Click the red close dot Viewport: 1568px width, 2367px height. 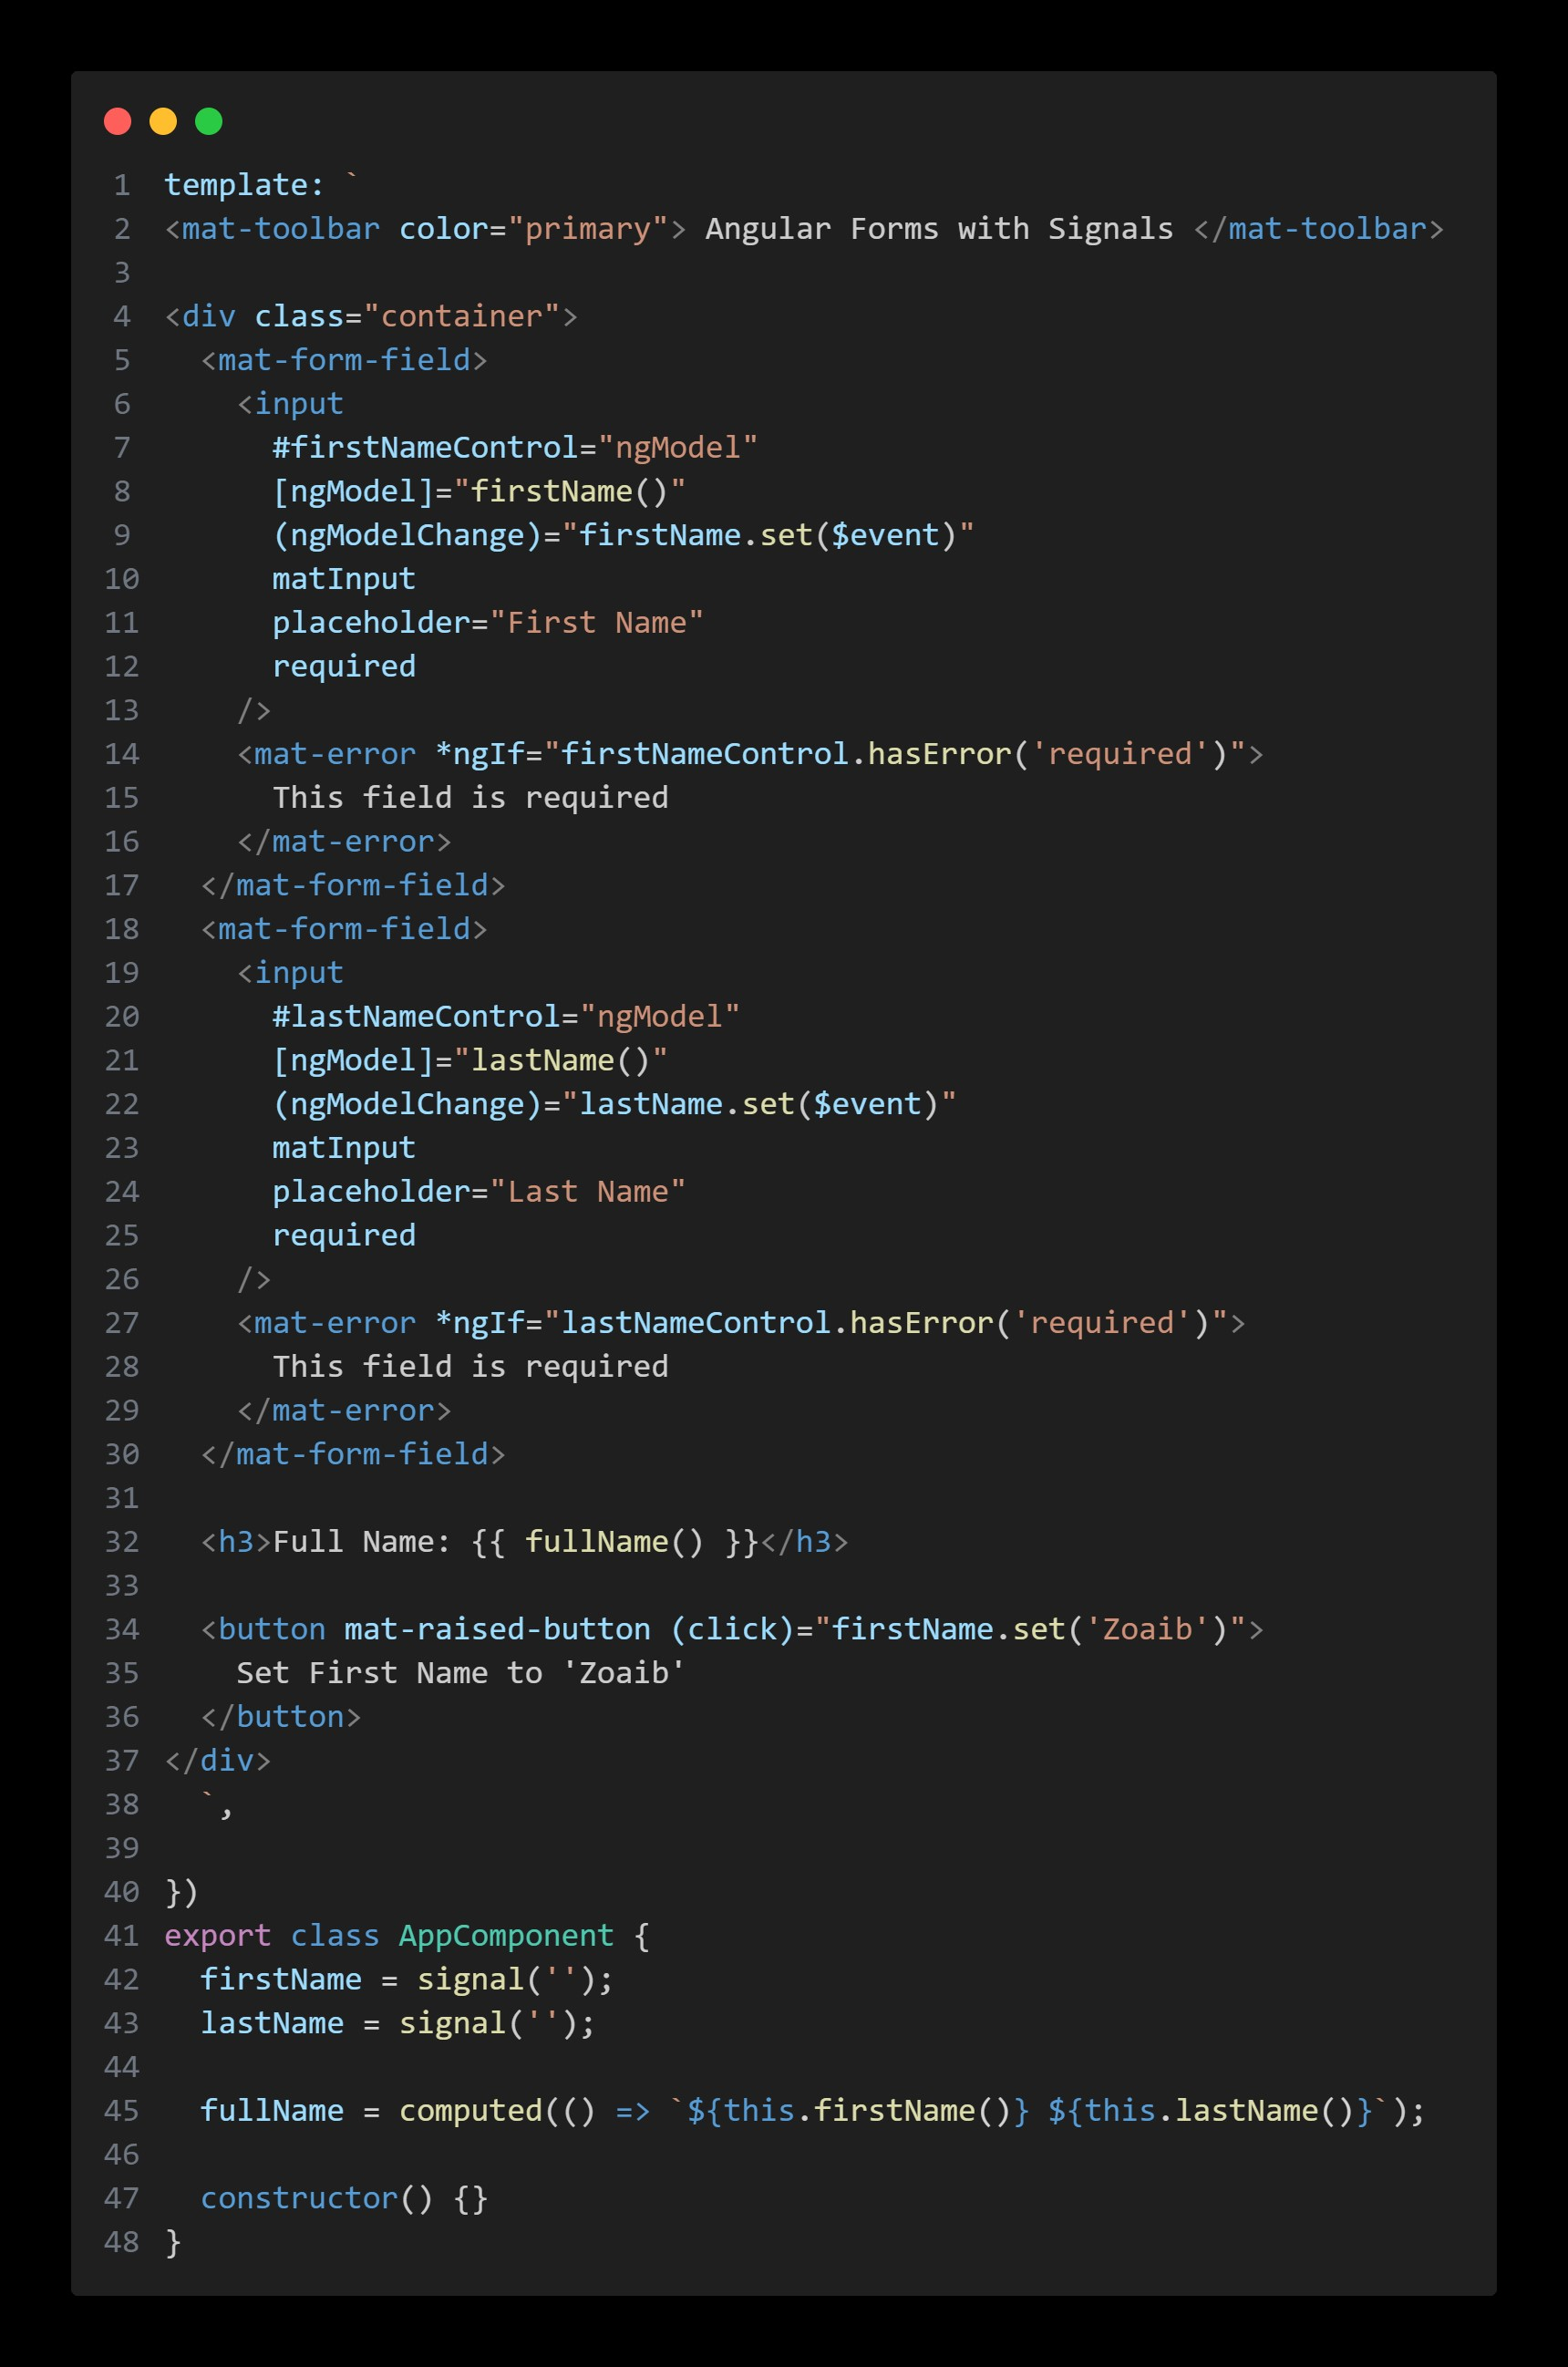[x=118, y=121]
